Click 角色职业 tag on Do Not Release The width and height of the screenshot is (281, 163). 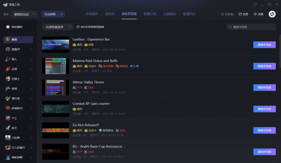coord(106,131)
